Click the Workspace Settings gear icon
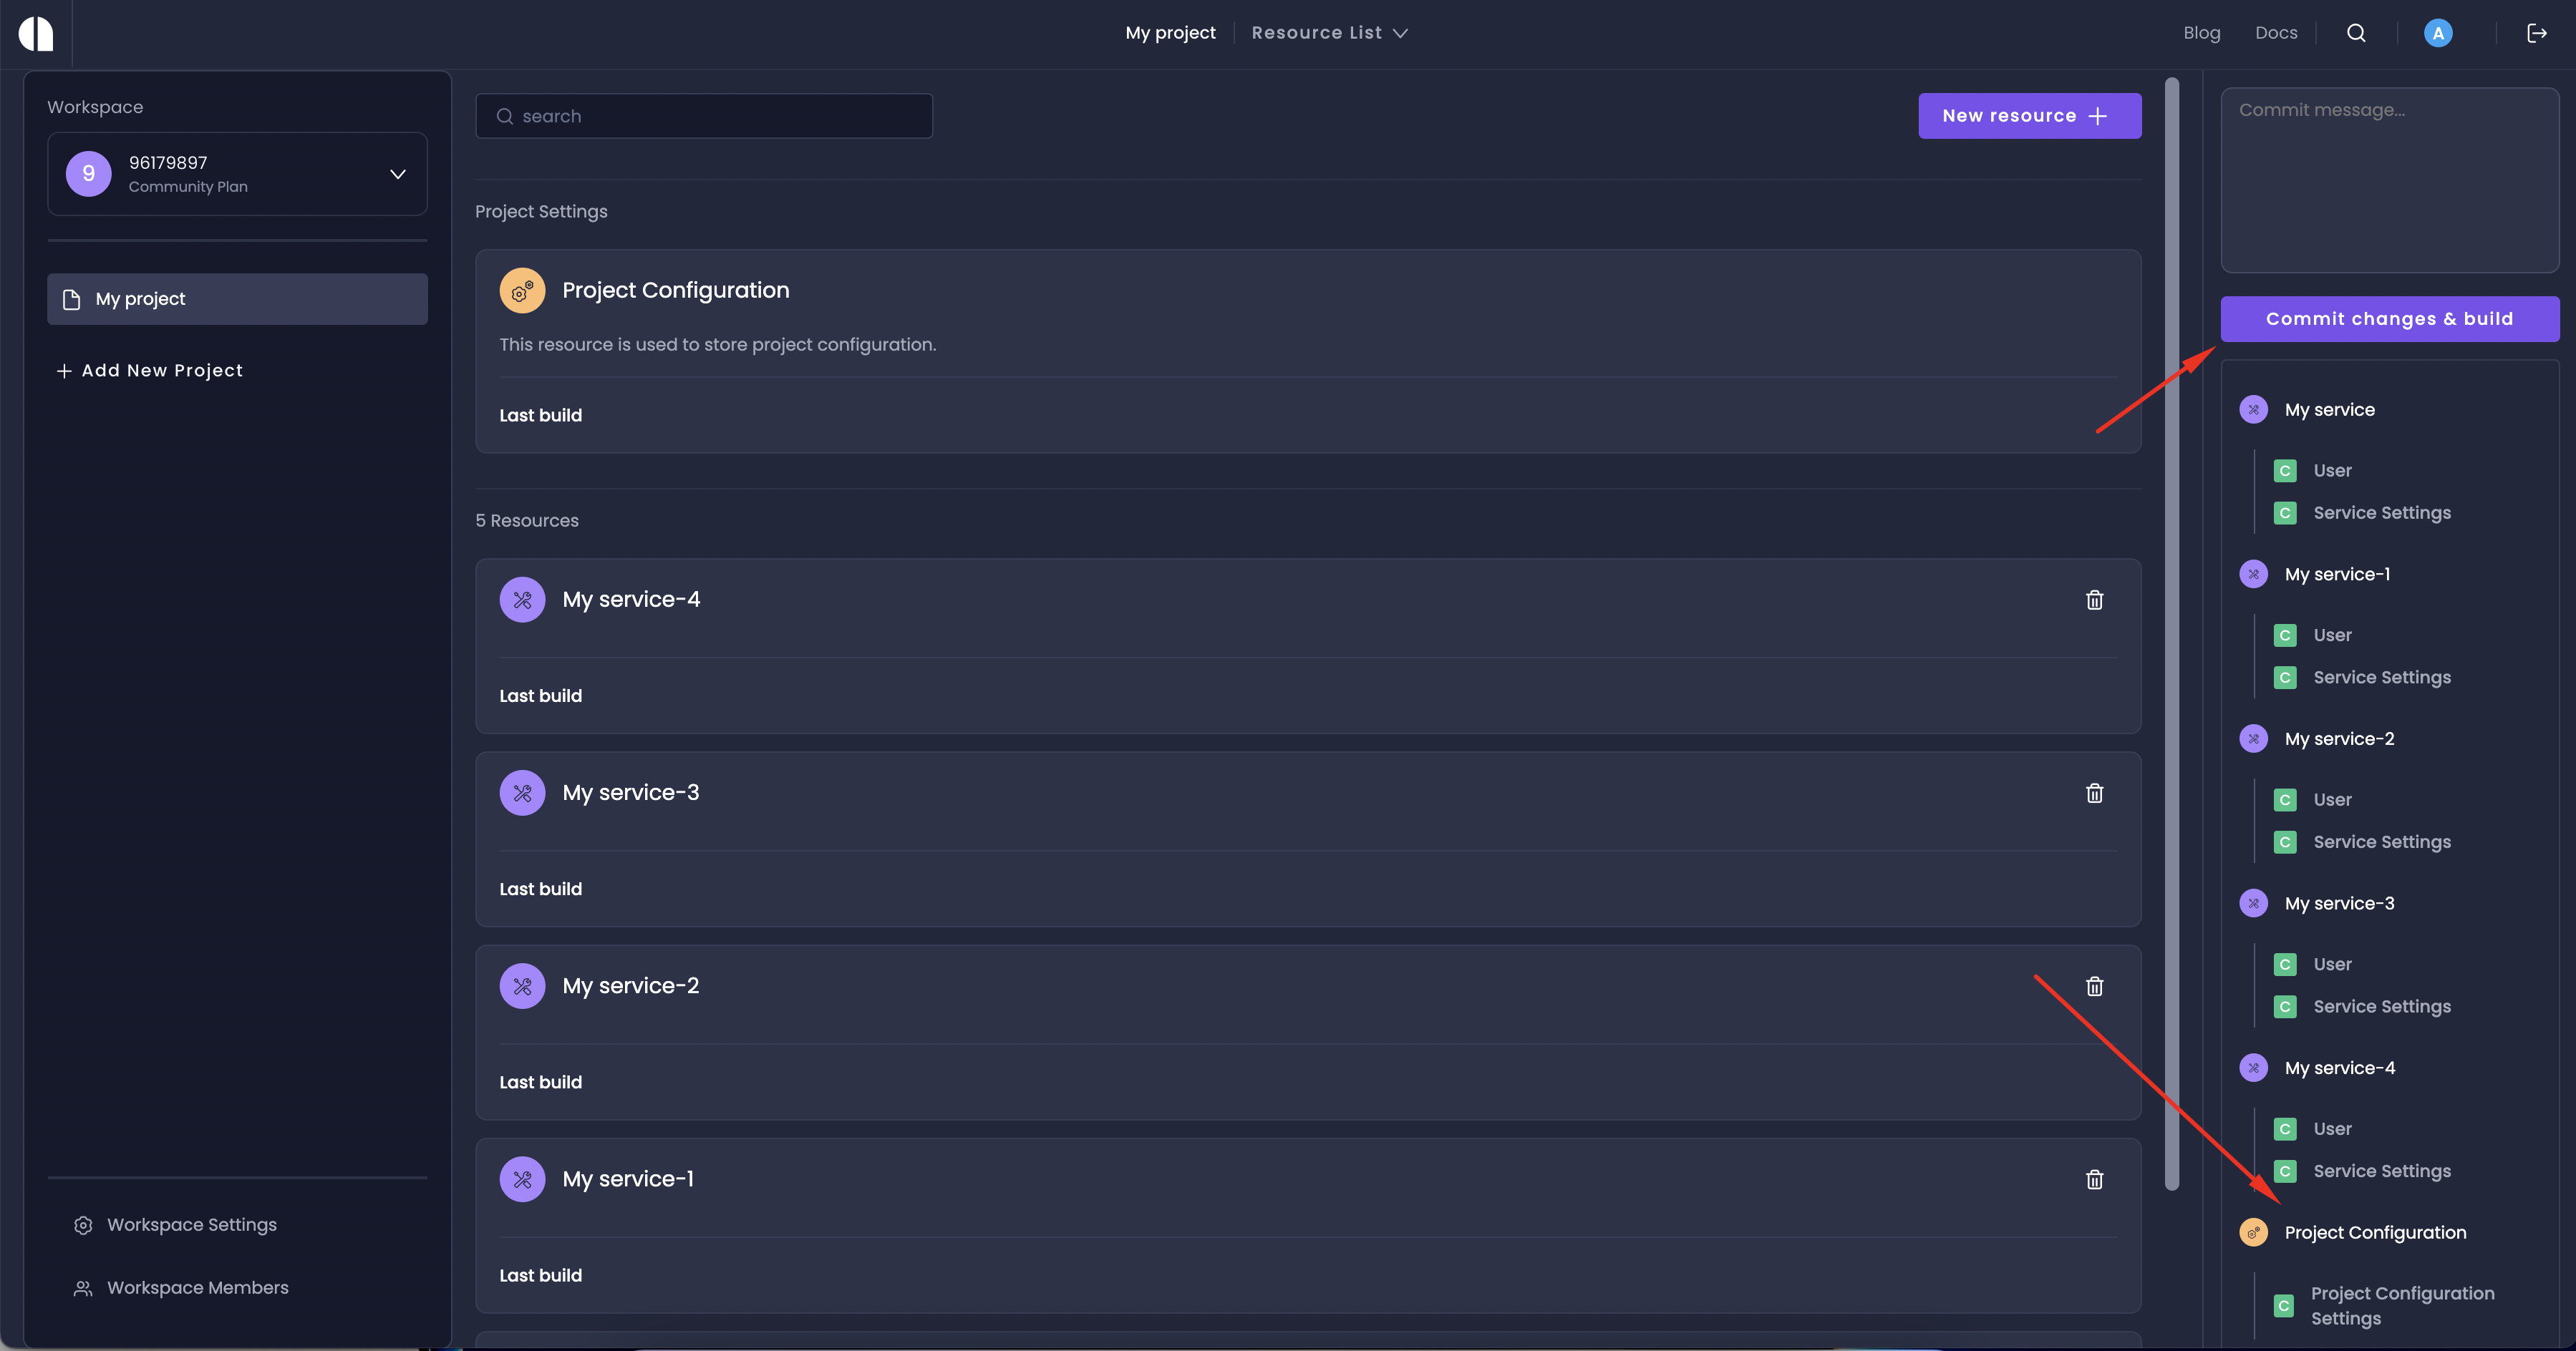2576x1351 pixels. pyautogui.click(x=83, y=1225)
